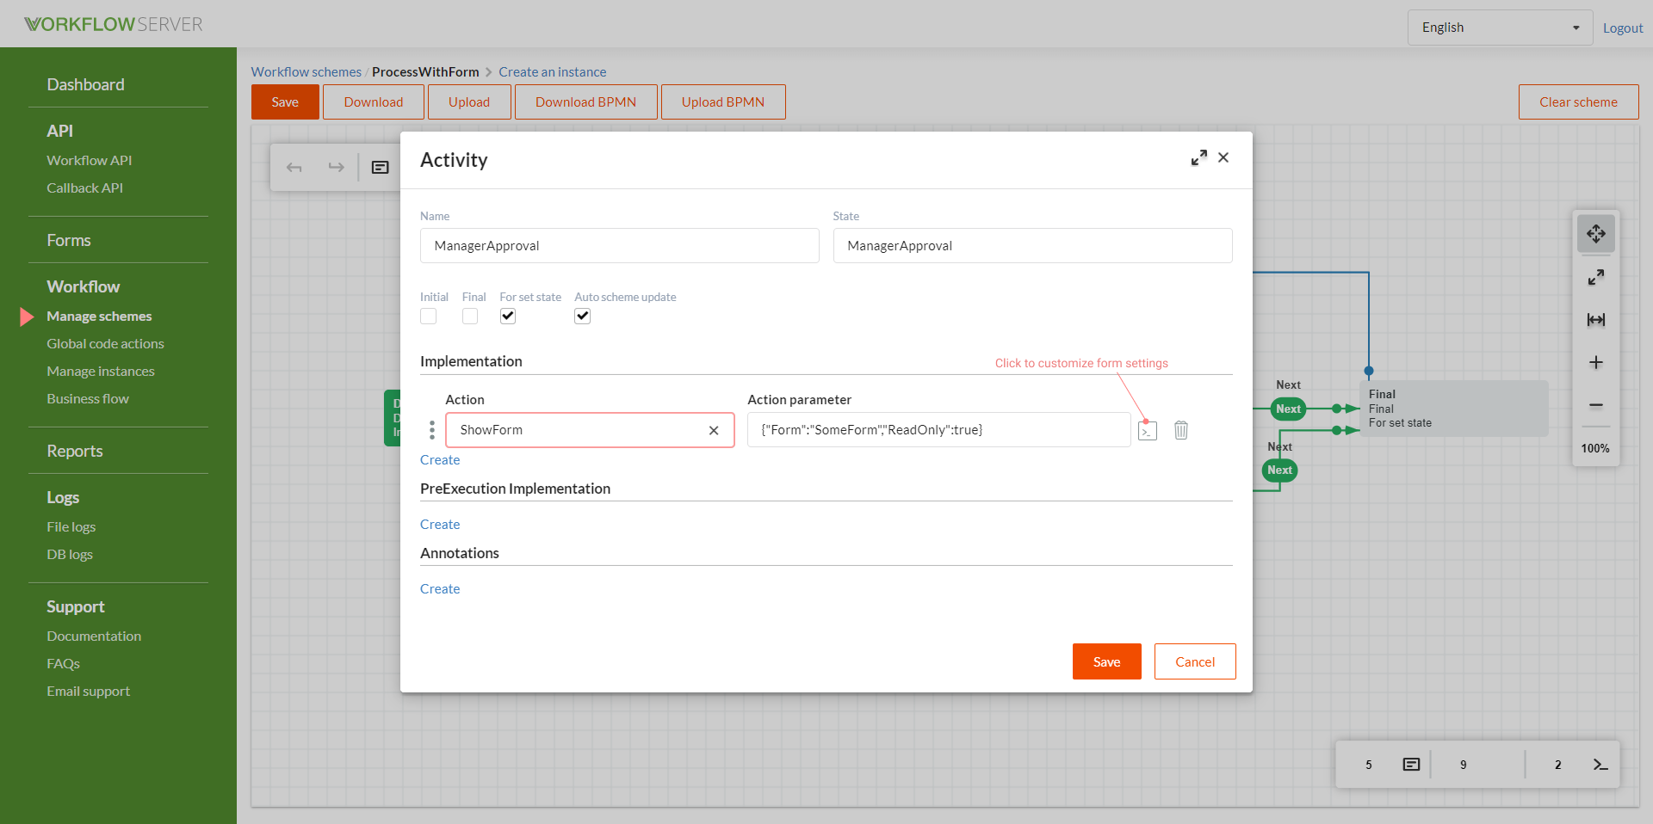Clear the ShowForm action selection
1653x824 pixels.
point(714,431)
